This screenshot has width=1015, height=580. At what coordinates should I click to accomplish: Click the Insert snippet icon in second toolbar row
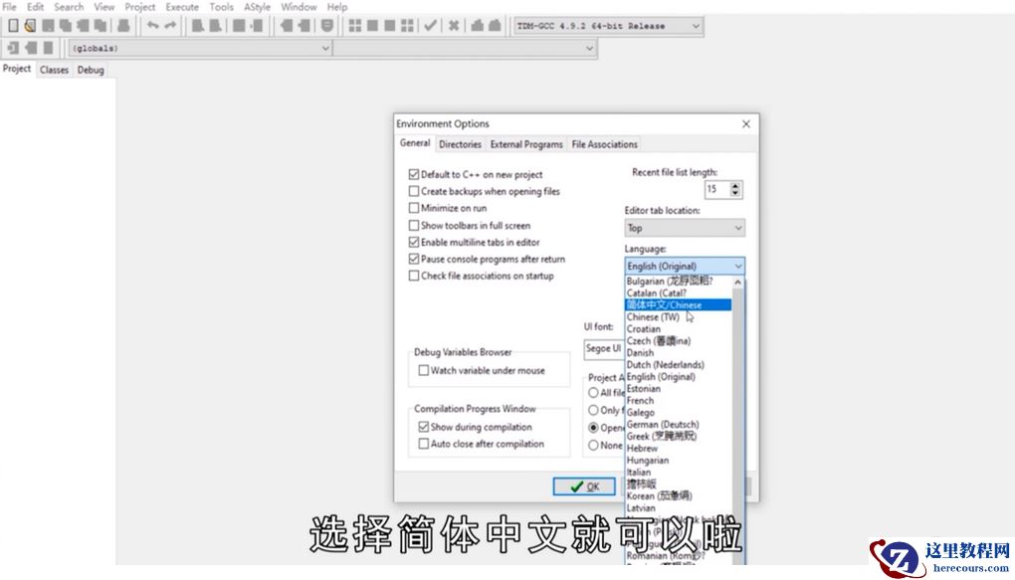coord(13,48)
